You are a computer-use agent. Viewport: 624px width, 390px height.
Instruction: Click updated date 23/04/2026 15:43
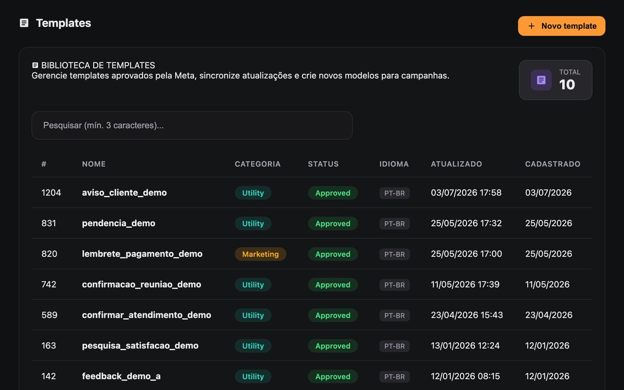coord(467,315)
